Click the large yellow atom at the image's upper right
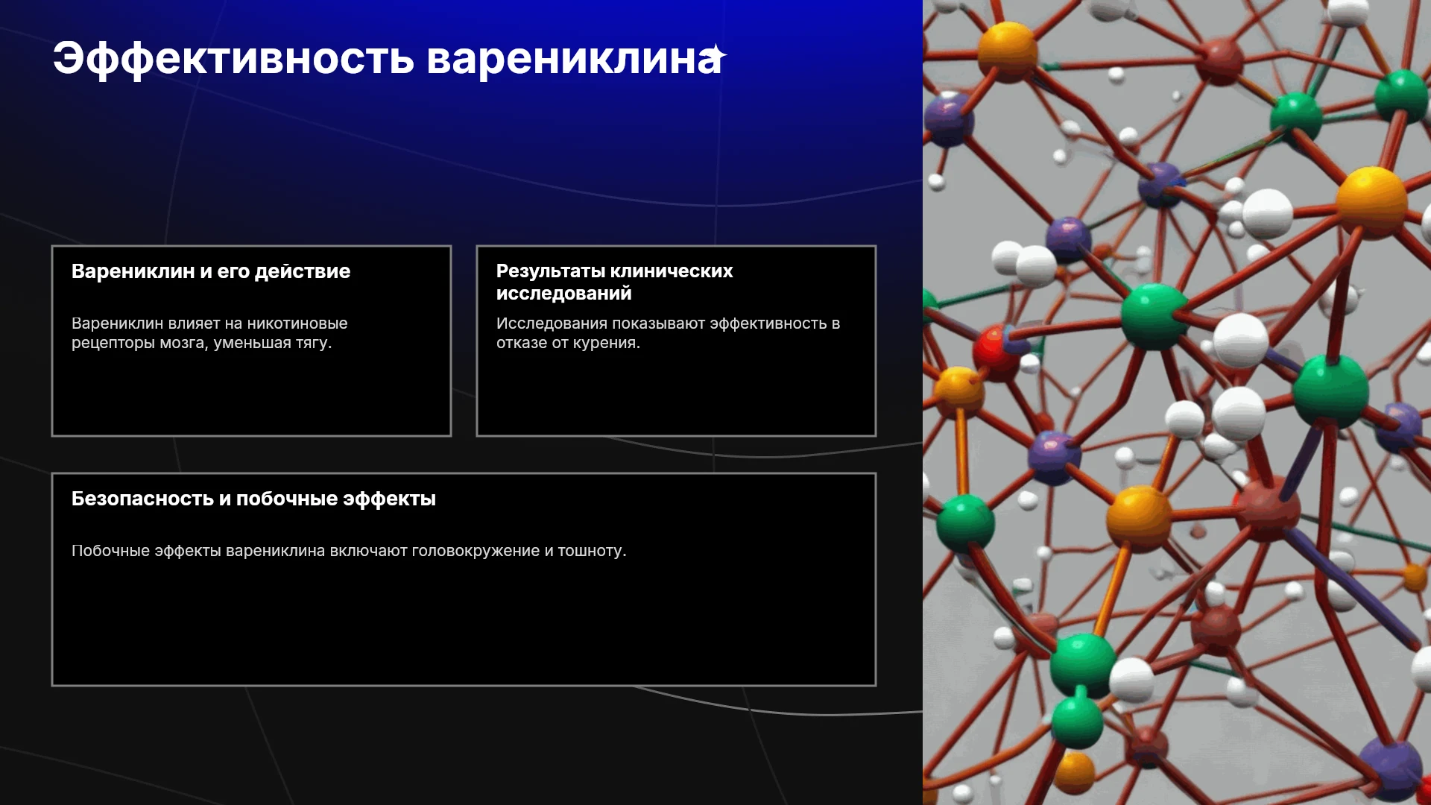 point(1371,201)
